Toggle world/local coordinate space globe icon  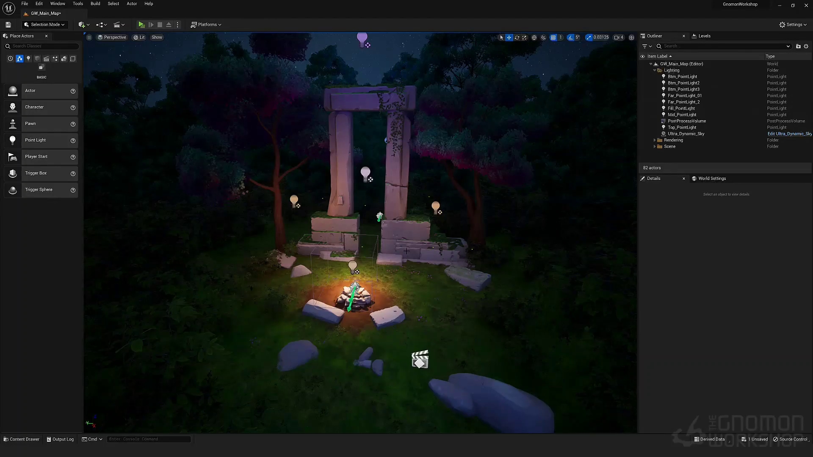pos(534,38)
